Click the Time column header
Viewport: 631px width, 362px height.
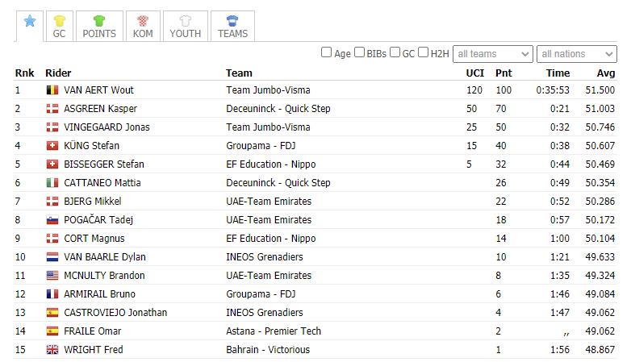(x=558, y=73)
